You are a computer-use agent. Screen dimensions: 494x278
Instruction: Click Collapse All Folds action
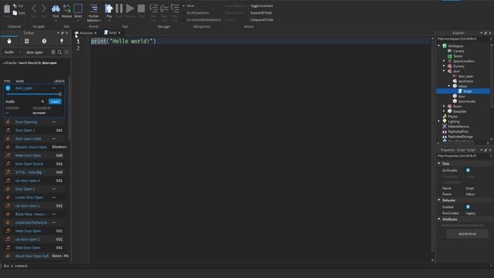[262, 20]
